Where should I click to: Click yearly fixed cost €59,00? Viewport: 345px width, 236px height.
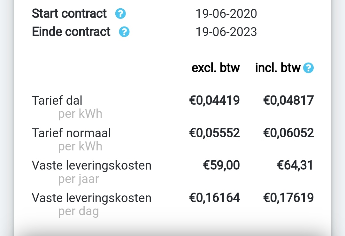221,165
